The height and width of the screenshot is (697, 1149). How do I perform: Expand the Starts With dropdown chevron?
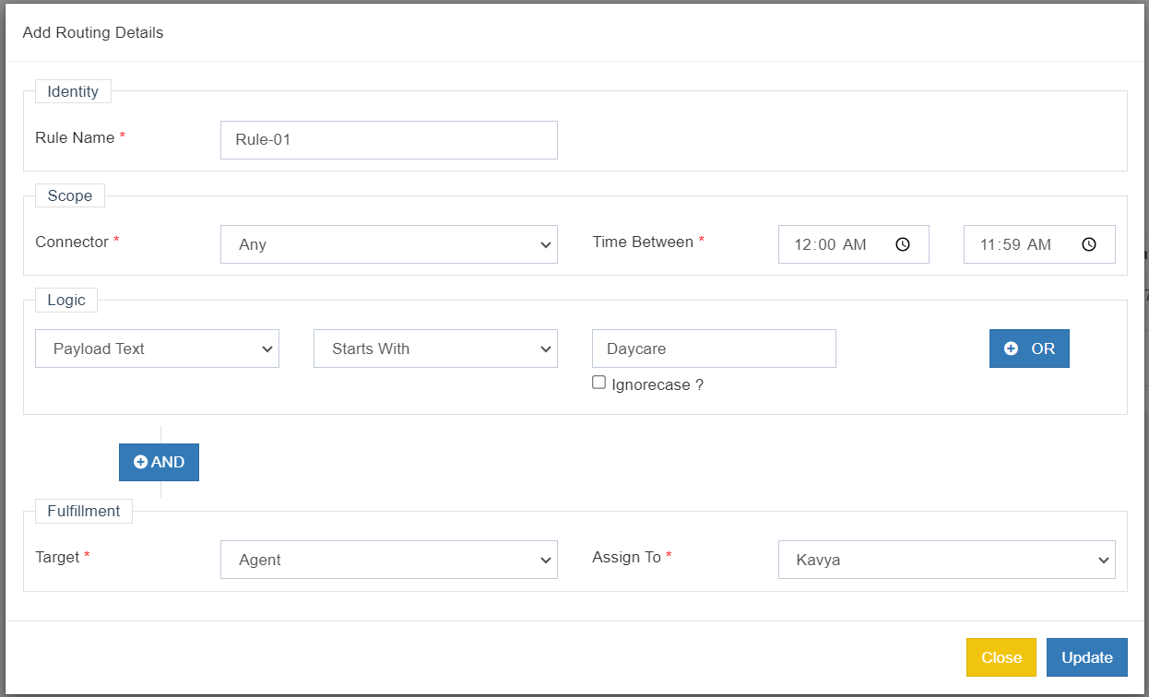pyautogui.click(x=547, y=348)
